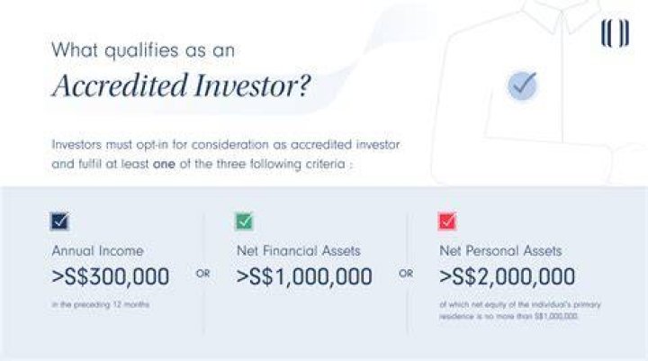
Task: Toggle the green Net Financial Assets checkbox
Action: pos(244,221)
